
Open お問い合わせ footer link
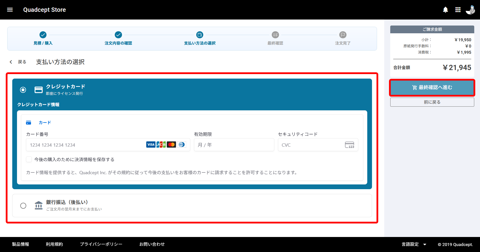coord(152,244)
